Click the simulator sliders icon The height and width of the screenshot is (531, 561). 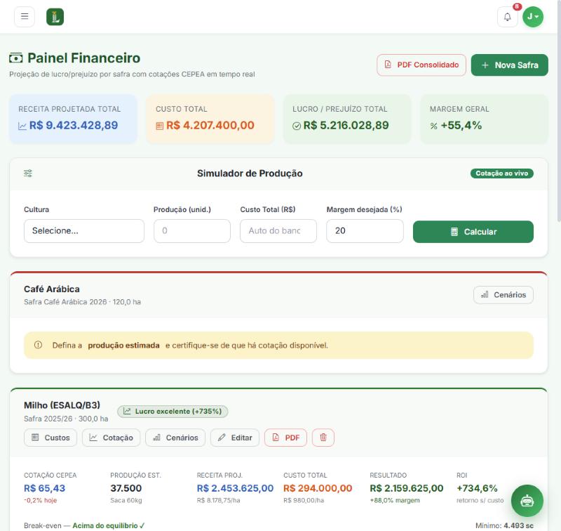coord(28,173)
